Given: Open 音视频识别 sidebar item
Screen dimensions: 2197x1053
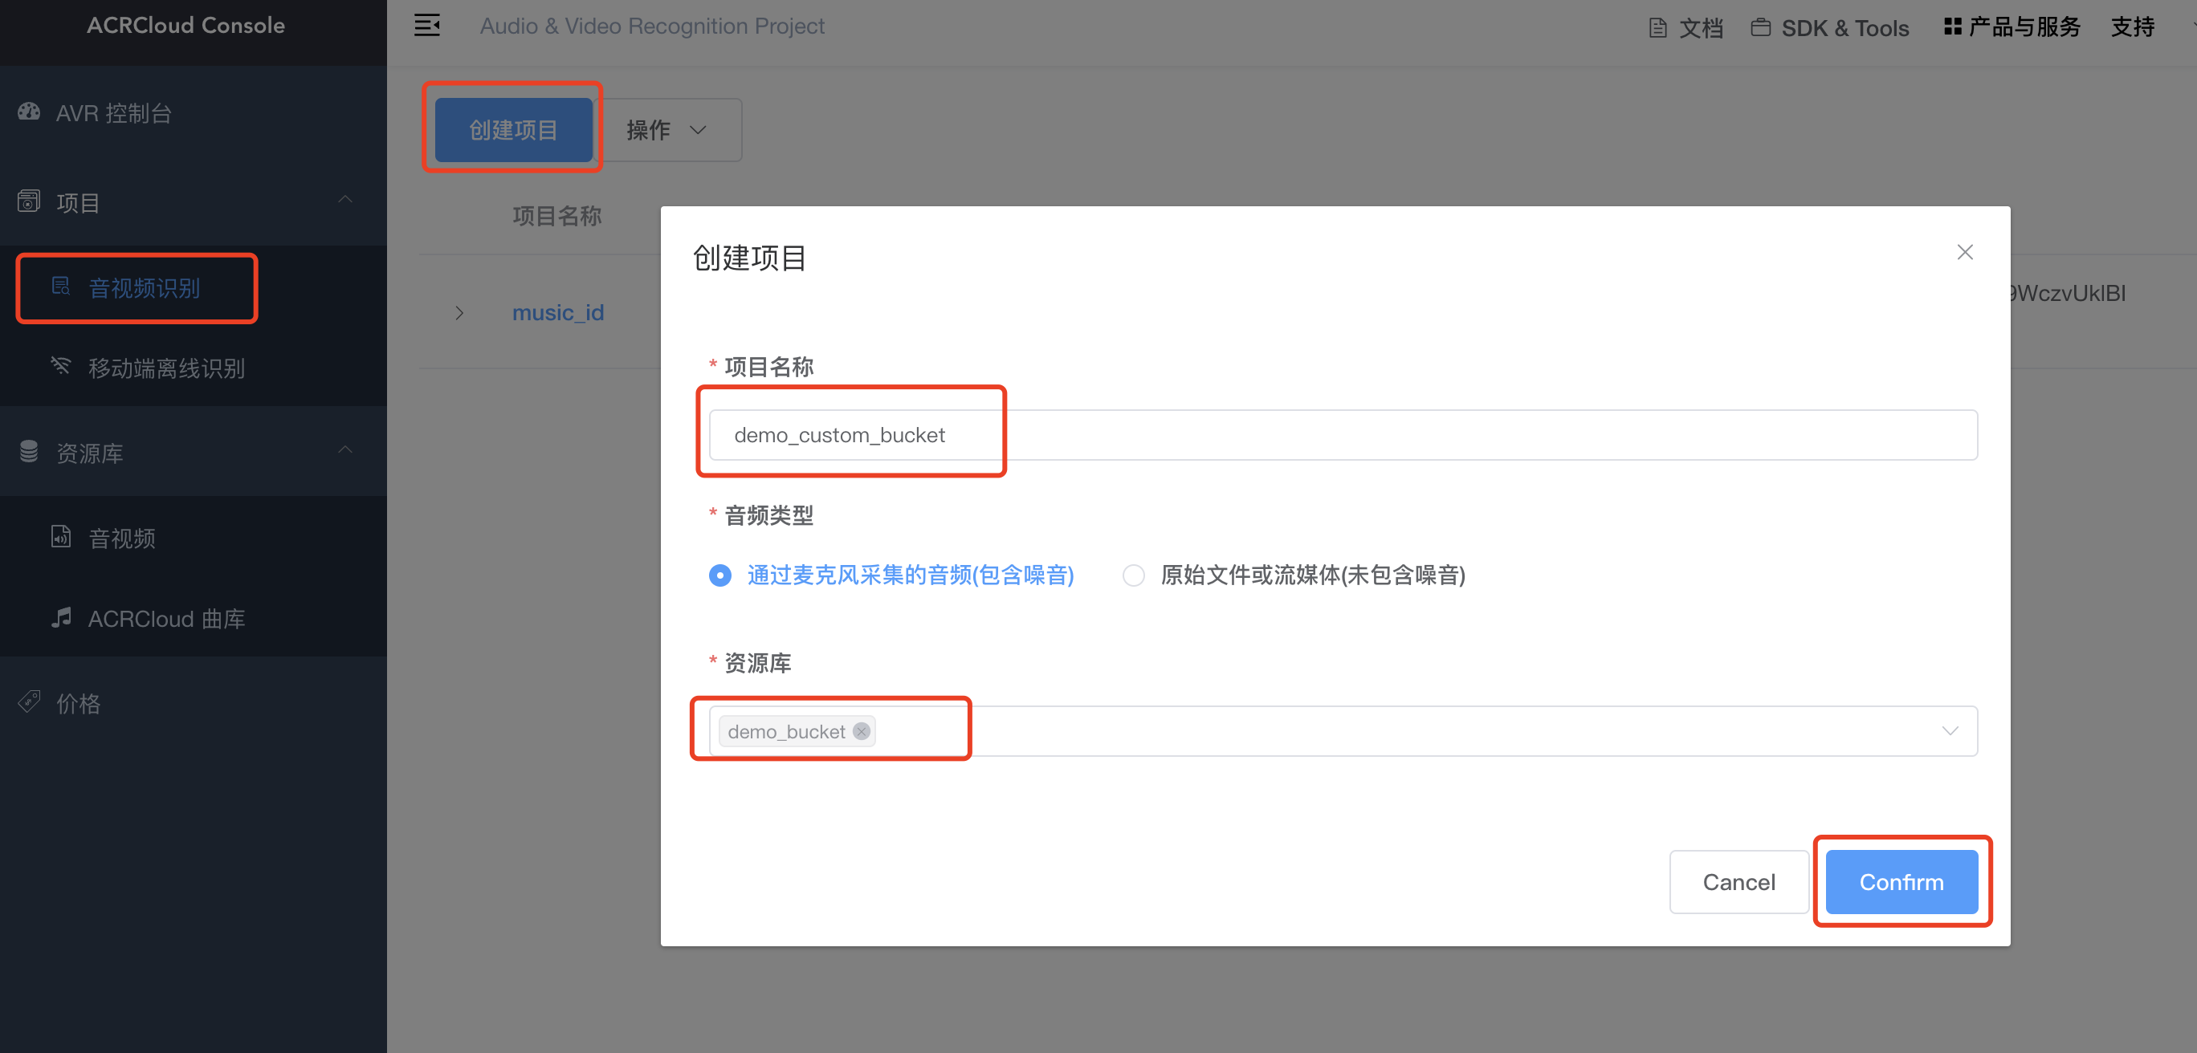Looking at the screenshot, I should tap(194, 287).
